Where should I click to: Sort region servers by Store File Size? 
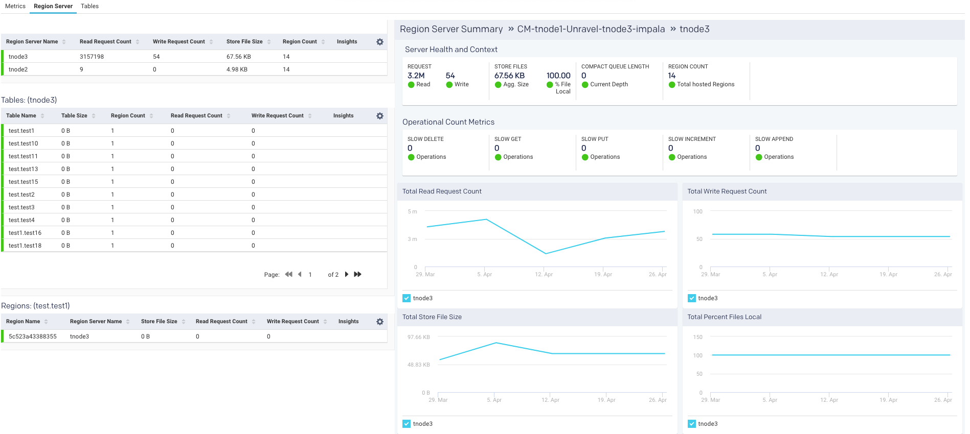click(269, 42)
